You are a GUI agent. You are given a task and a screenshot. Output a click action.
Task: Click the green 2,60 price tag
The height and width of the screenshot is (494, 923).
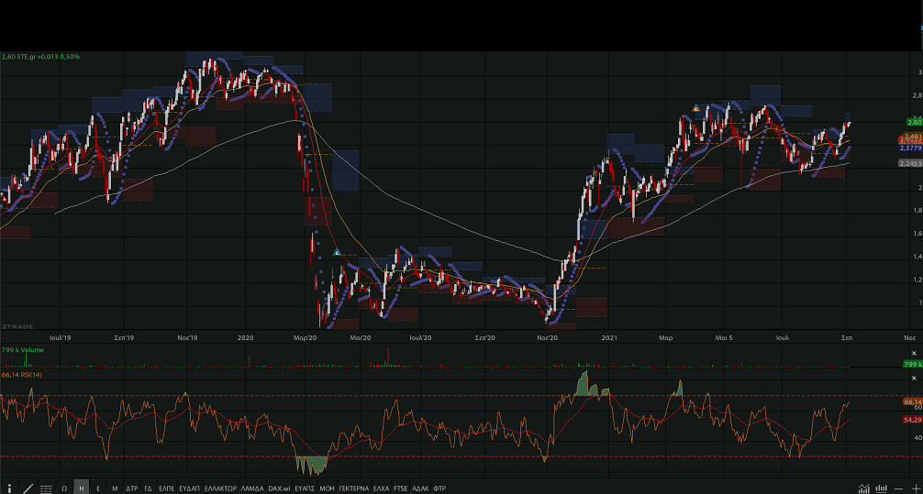[x=913, y=122]
